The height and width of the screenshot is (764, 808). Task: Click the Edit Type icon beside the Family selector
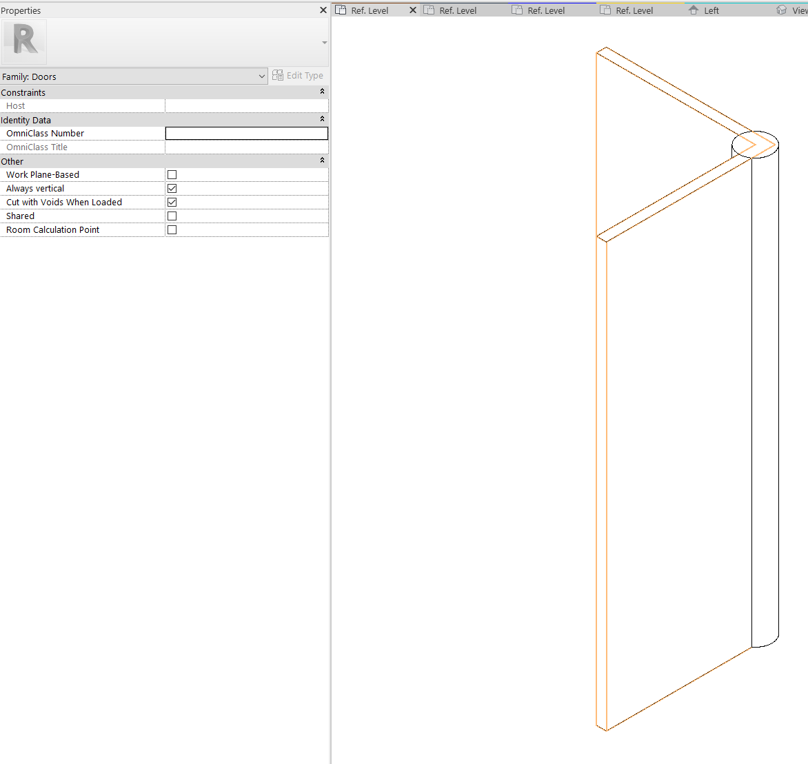point(277,75)
